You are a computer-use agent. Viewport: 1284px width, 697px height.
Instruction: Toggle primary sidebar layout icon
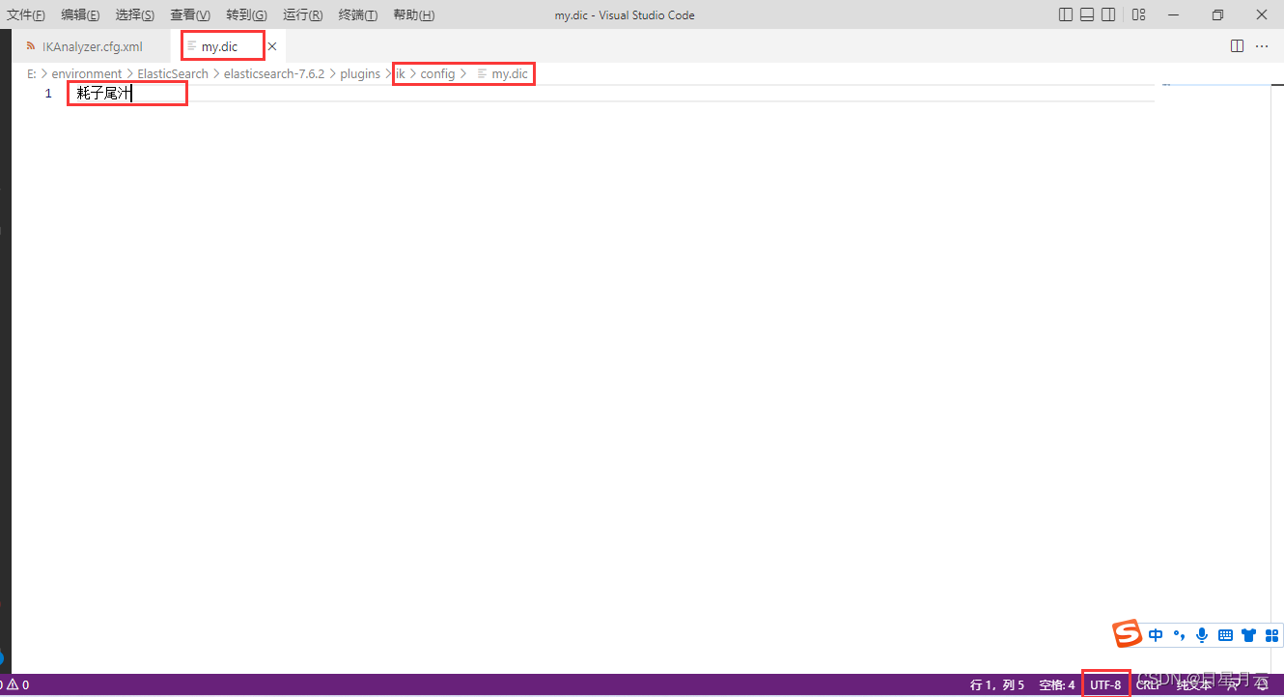coord(1066,14)
